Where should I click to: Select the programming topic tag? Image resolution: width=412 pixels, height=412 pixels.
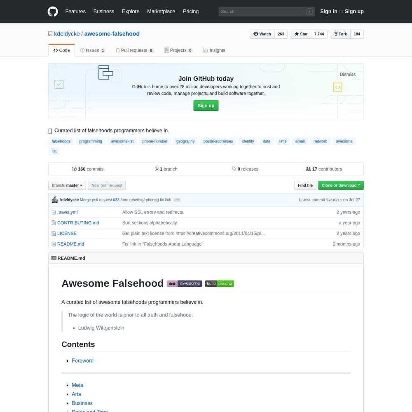[x=91, y=141]
